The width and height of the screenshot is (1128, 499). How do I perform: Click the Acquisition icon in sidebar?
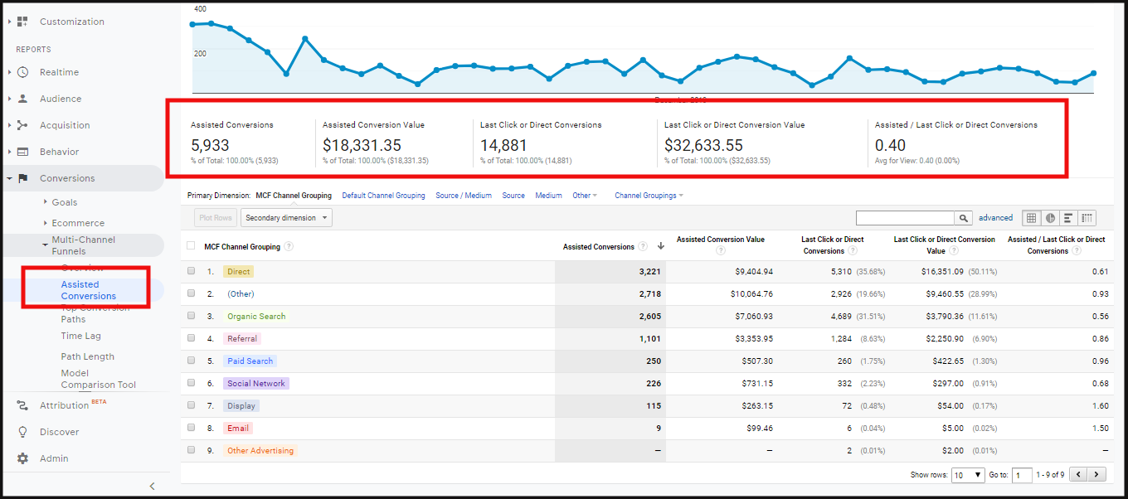click(23, 125)
